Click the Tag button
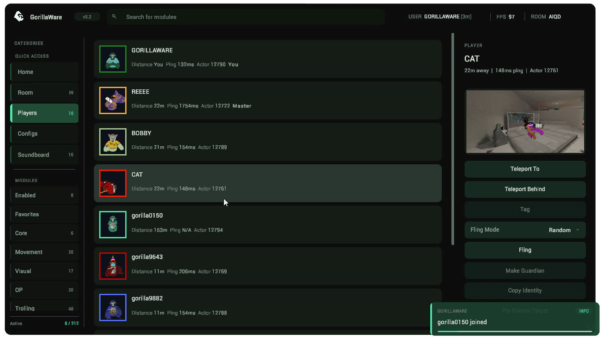Viewport: 611px width, 348px height. tap(525, 209)
